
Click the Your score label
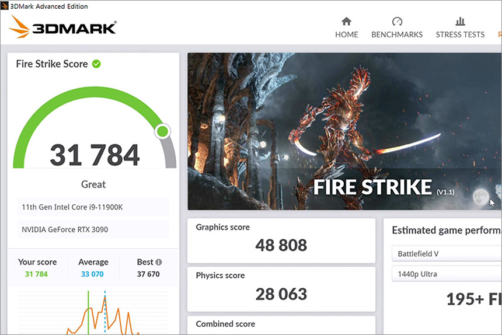pyautogui.click(x=37, y=262)
